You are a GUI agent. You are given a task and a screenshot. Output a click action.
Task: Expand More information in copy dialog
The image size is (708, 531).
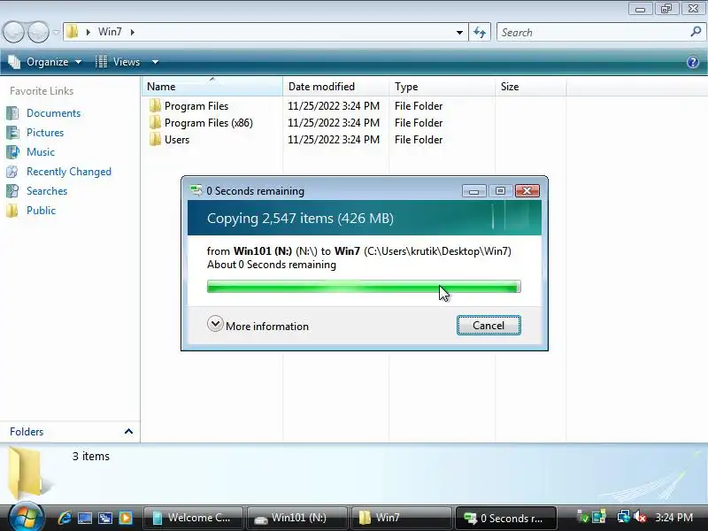[258, 325]
